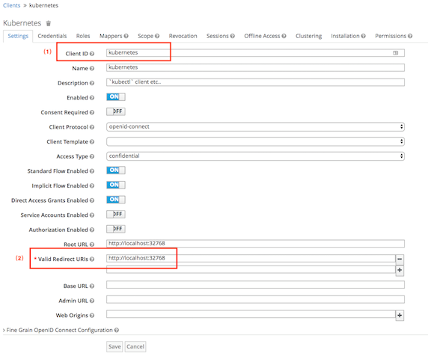Turn on Consent Required switch
Screen dimensions: 428x362
tap(116, 111)
